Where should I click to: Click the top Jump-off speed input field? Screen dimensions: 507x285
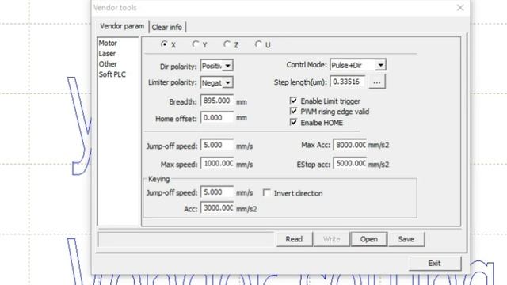(216, 145)
